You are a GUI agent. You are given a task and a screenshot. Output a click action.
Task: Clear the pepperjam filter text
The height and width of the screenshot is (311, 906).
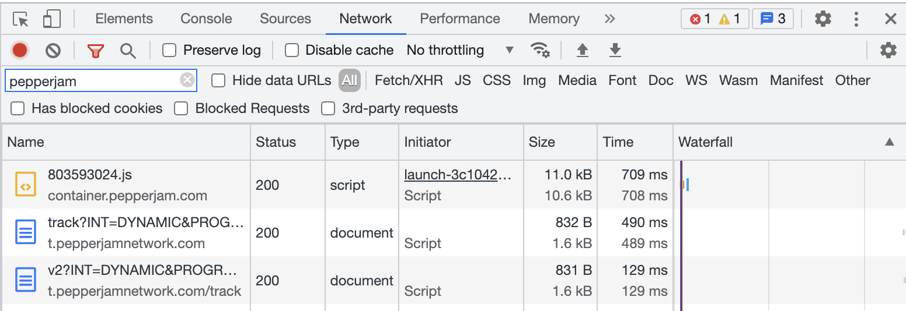click(187, 80)
